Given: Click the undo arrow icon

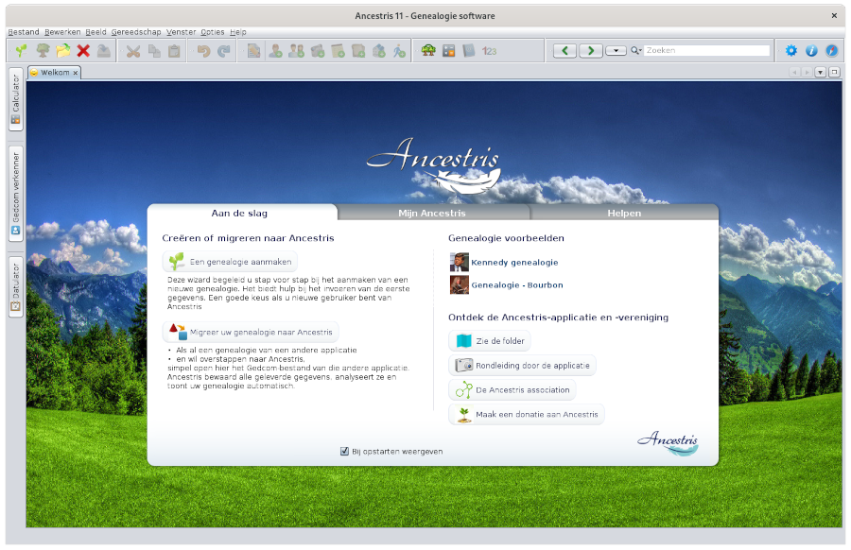Looking at the screenshot, I should (x=203, y=51).
